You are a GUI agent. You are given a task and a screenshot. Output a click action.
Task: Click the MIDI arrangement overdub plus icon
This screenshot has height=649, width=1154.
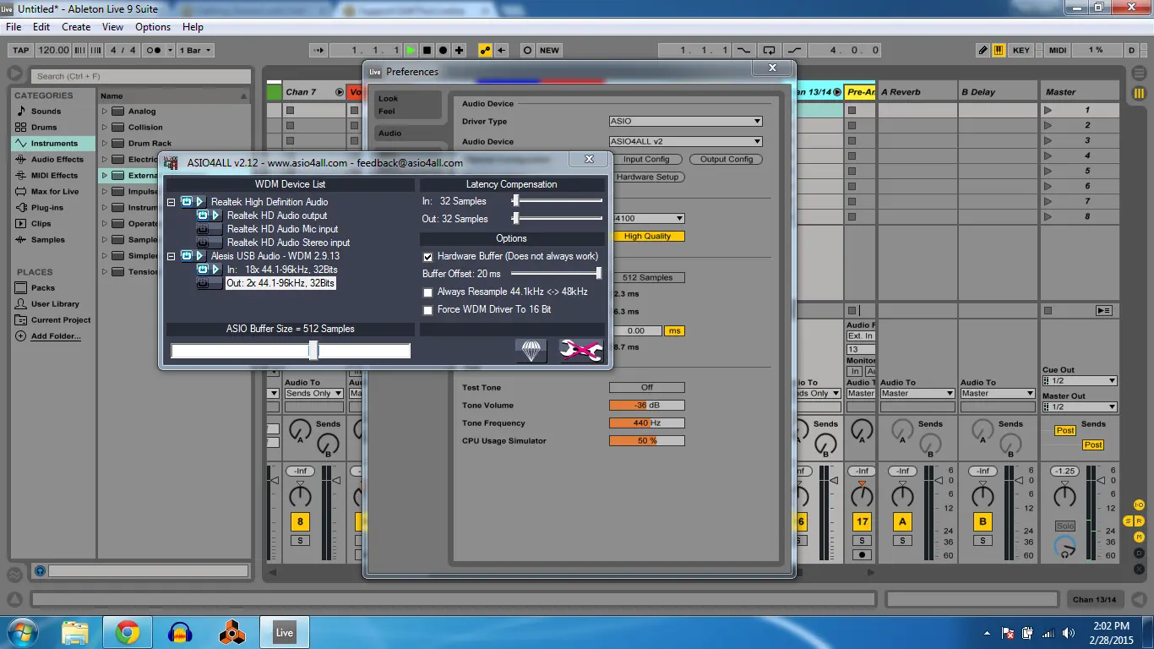tap(459, 50)
